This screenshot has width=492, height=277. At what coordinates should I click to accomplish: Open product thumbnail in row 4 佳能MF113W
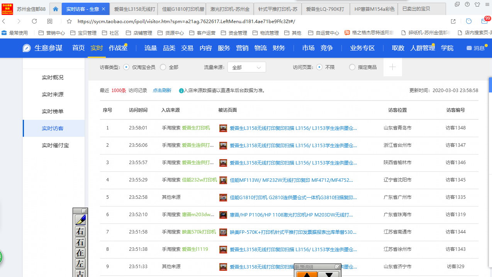click(x=223, y=180)
